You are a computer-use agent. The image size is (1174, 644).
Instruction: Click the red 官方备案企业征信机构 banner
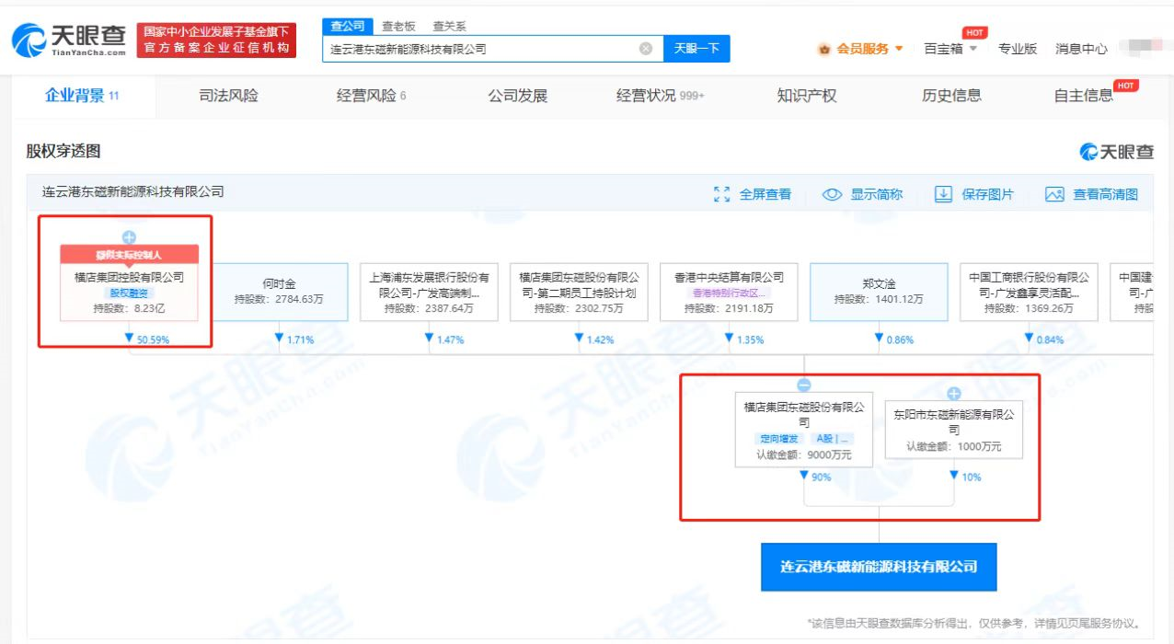(x=217, y=40)
